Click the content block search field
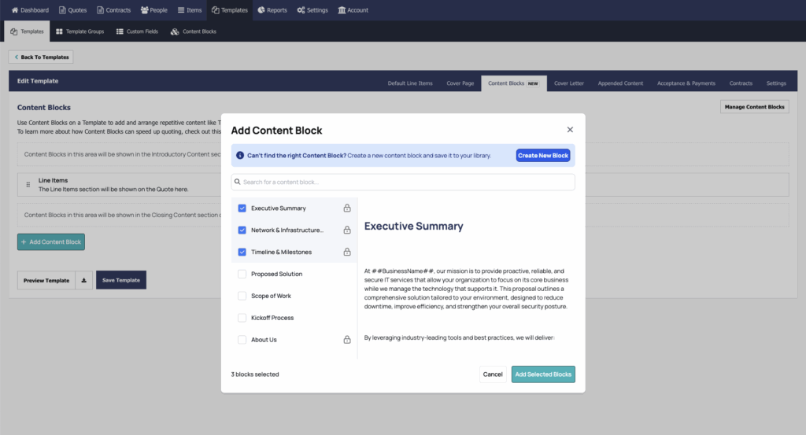Viewport: 806px width, 435px height. click(x=403, y=182)
